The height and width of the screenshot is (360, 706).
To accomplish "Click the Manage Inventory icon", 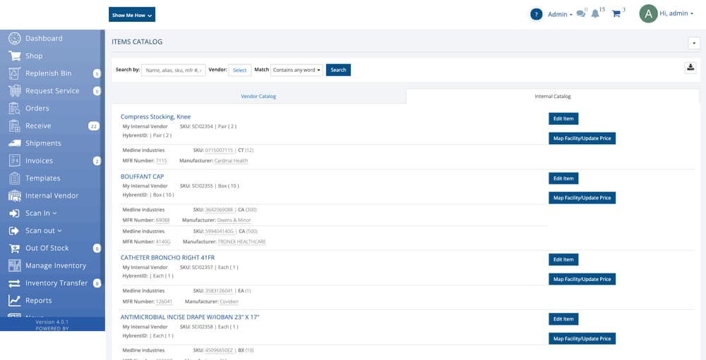I will (14, 266).
